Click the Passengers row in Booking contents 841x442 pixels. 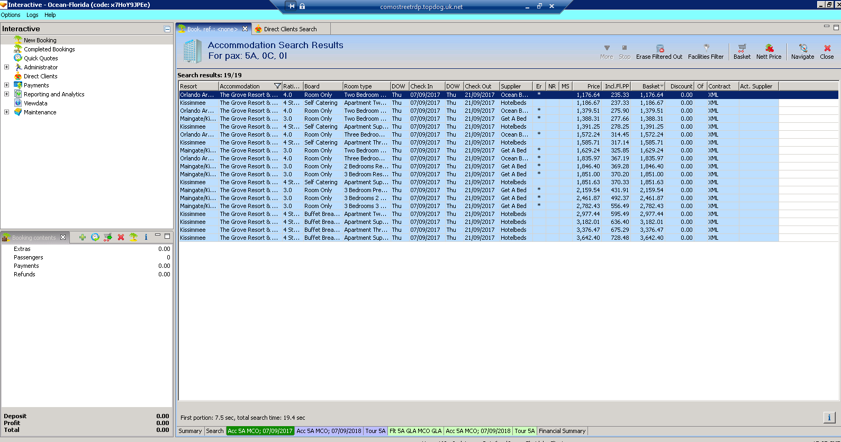point(87,257)
